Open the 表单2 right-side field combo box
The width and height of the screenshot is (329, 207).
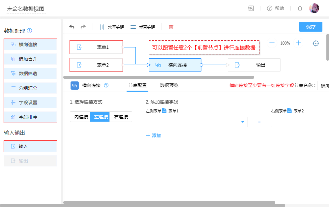click(300, 122)
